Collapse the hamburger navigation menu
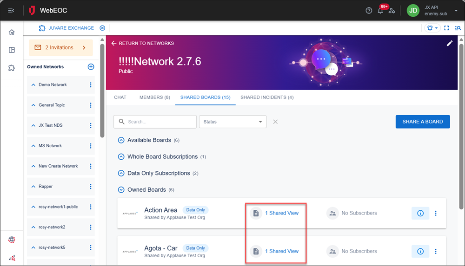The height and width of the screenshot is (266, 465). point(11,11)
